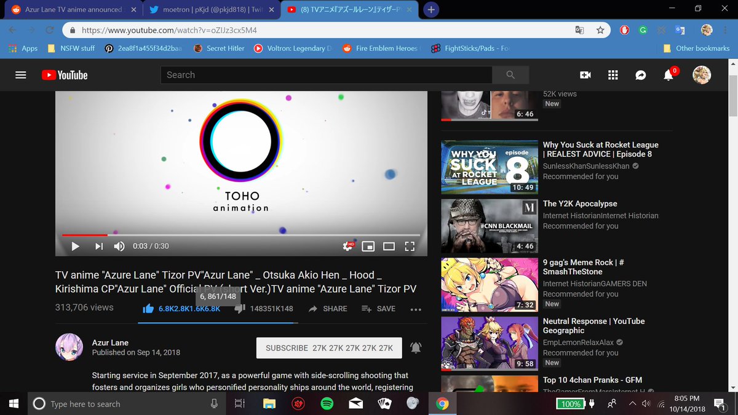Open the Google Translate extension icon

680,30
